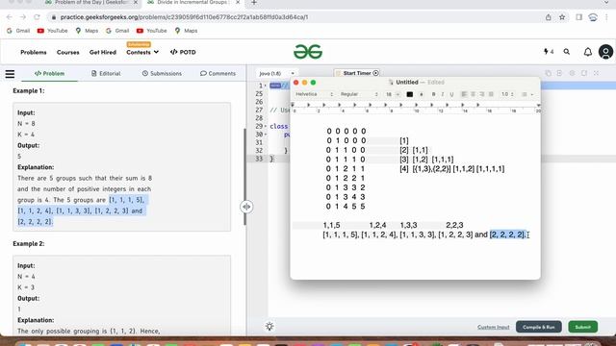This screenshot has height=346, width=616.
Task: Click the left indent marker at ruler zero
Action: (293, 105)
